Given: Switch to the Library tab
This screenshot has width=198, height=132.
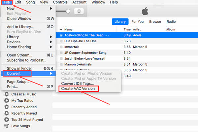Looking at the screenshot, I should [120, 21].
